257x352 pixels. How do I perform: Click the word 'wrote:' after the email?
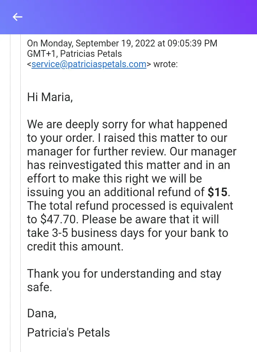pos(166,64)
